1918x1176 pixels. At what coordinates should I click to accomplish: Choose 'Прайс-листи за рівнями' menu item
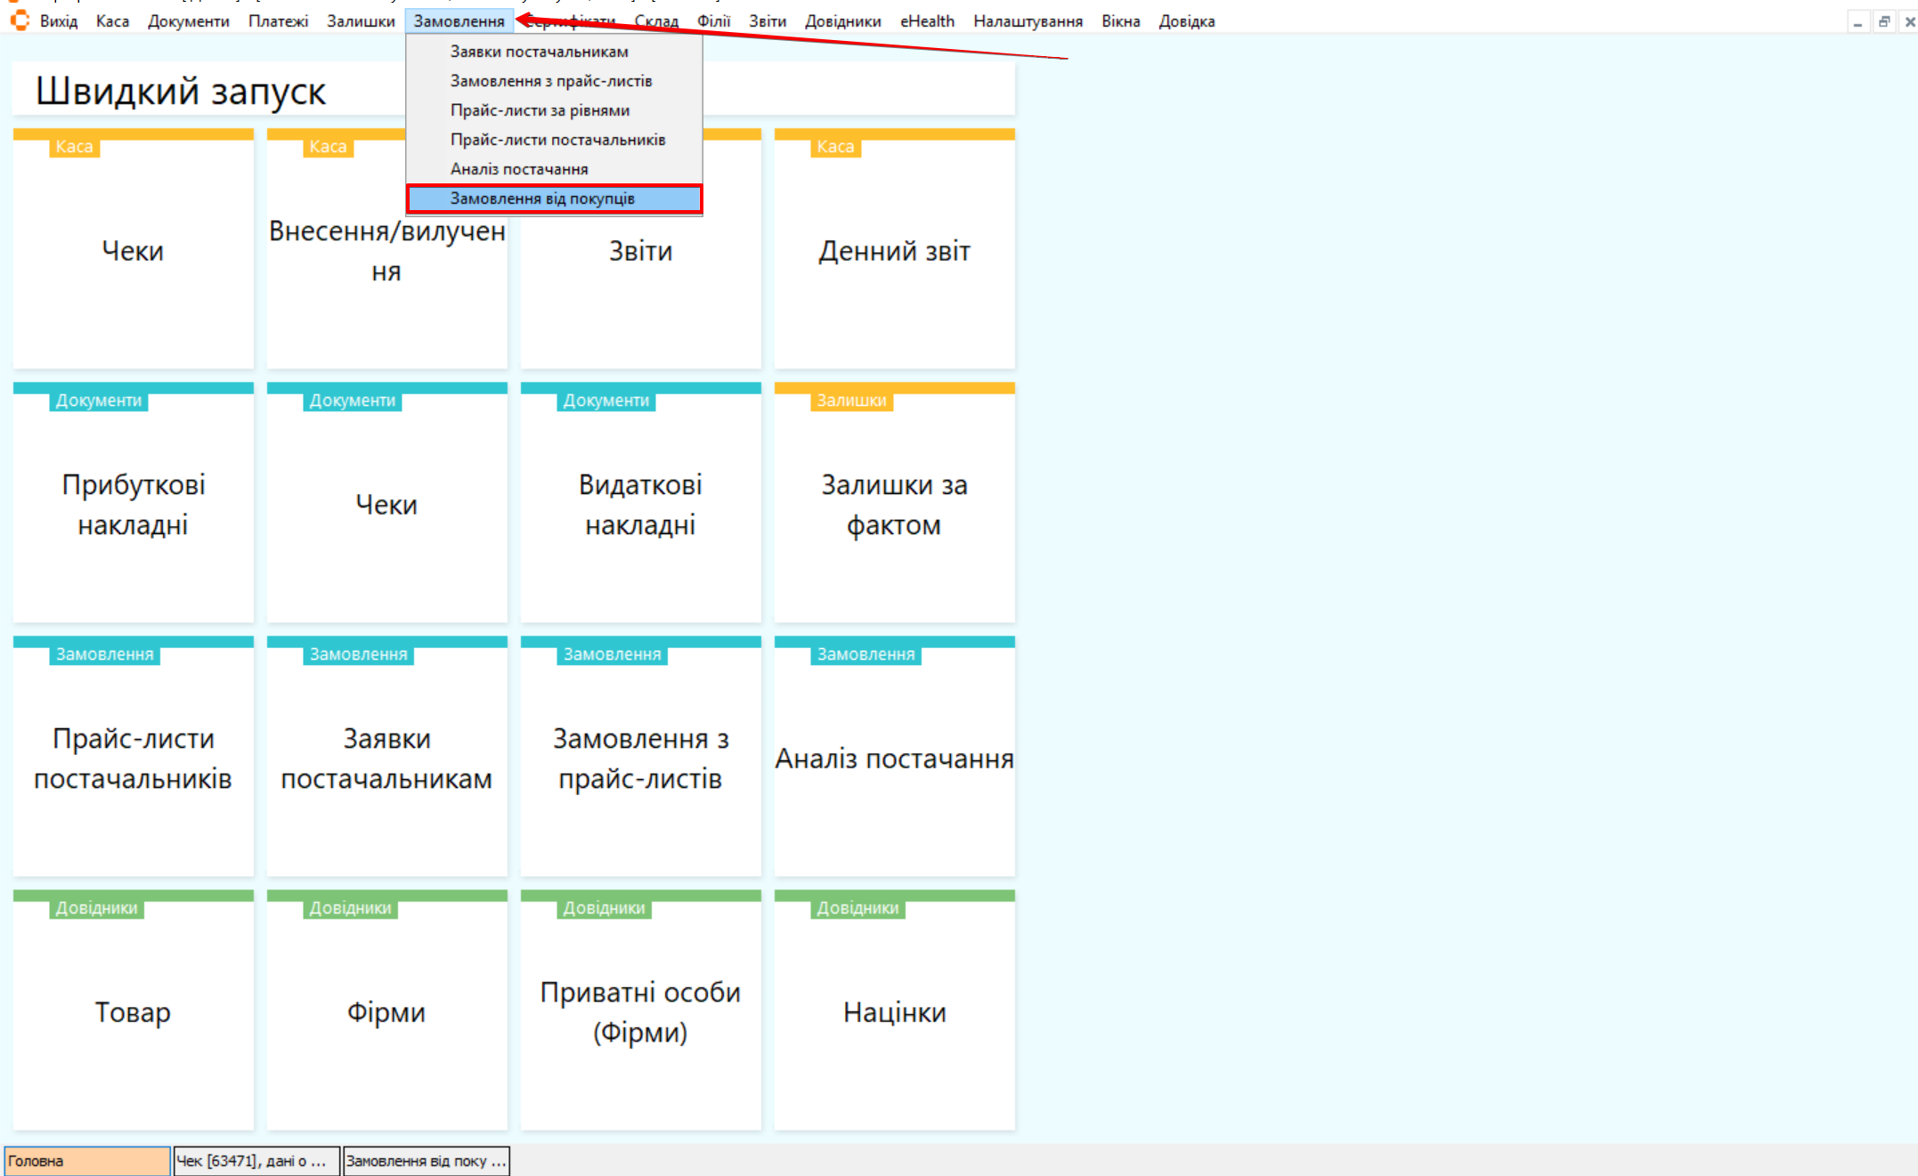(x=540, y=110)
